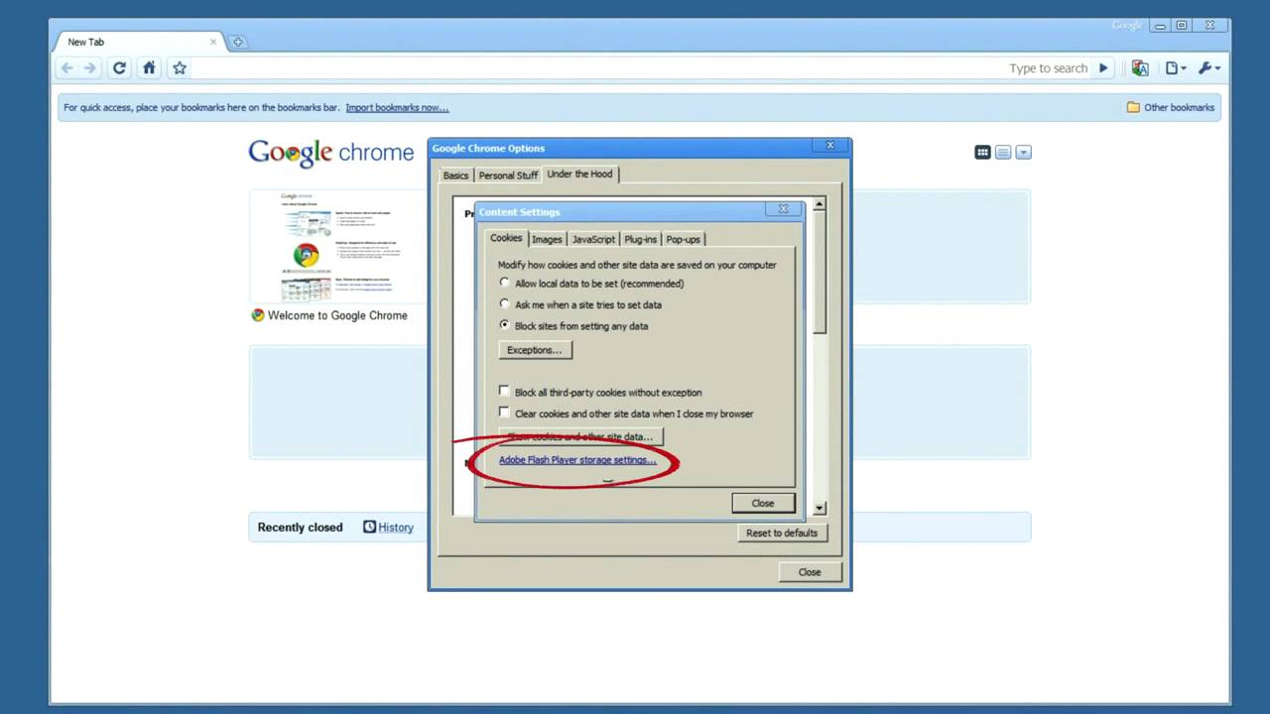
Task: Switch to thumbnail grid view icon
Action: pos(982,152)
